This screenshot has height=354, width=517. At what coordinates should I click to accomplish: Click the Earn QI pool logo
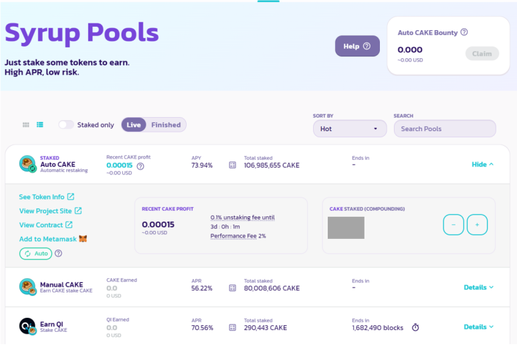point(27,327)
